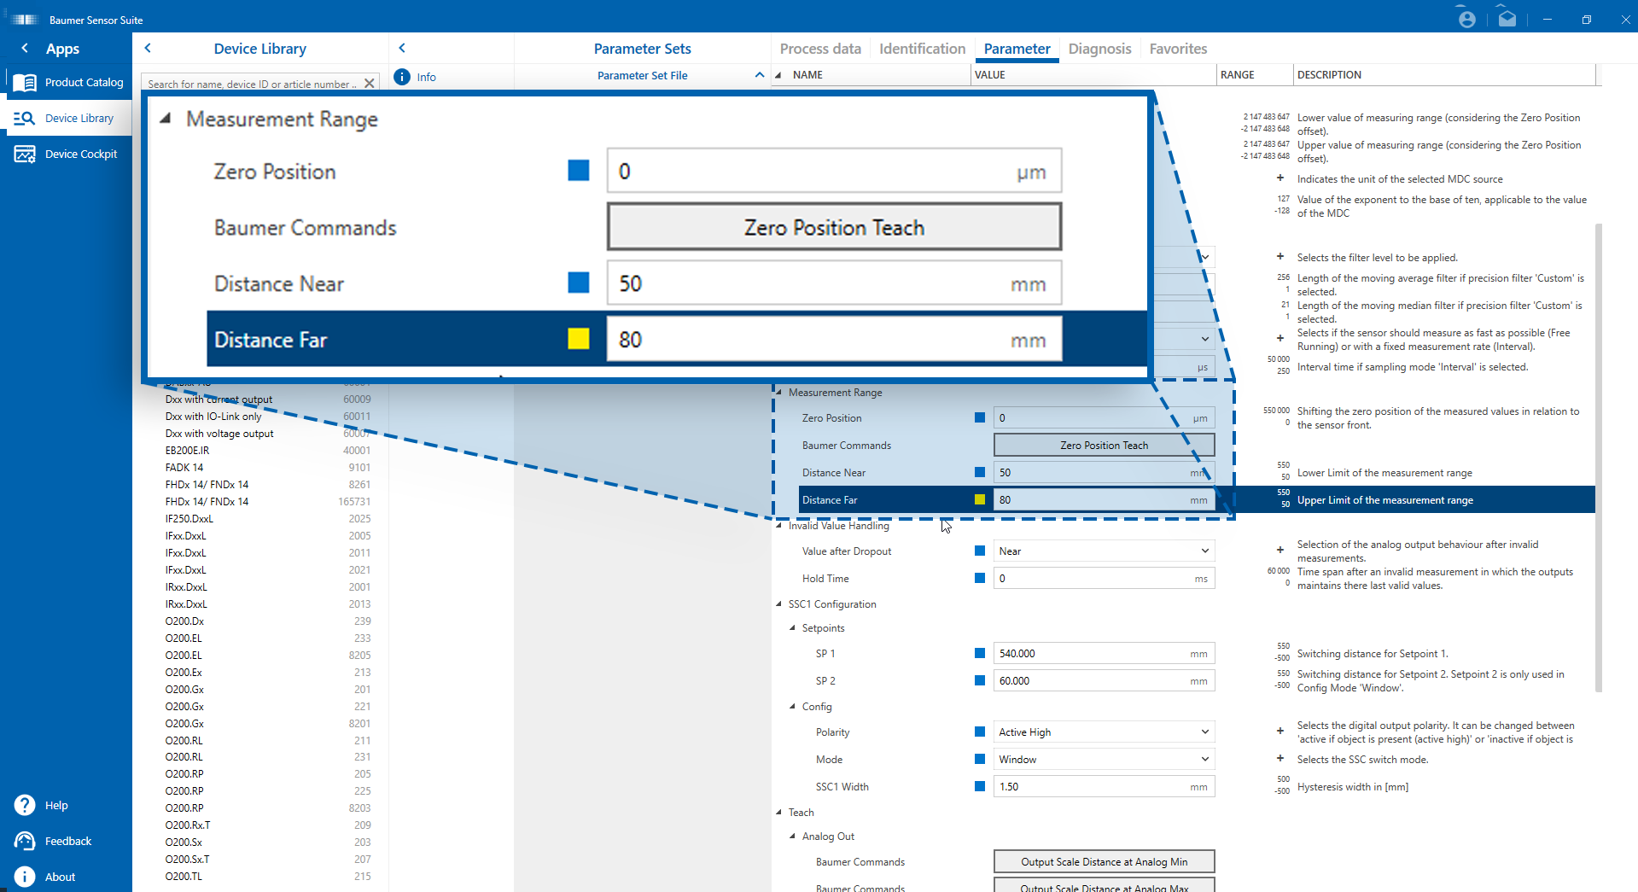
Task: Click the blue status square beside Distance Near
Action: pyautogui.click(x=980, y=473)
